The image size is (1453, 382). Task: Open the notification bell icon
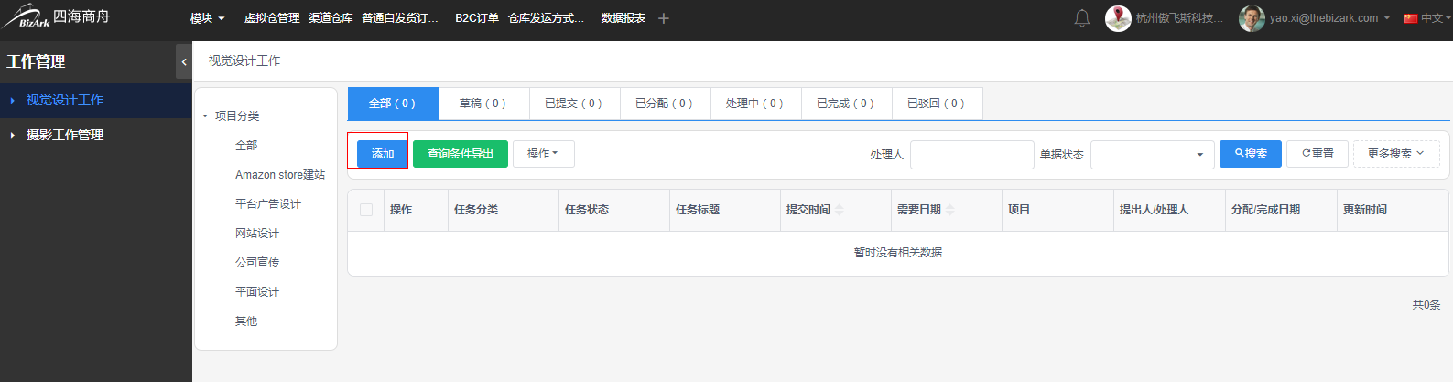point(1082,18)
